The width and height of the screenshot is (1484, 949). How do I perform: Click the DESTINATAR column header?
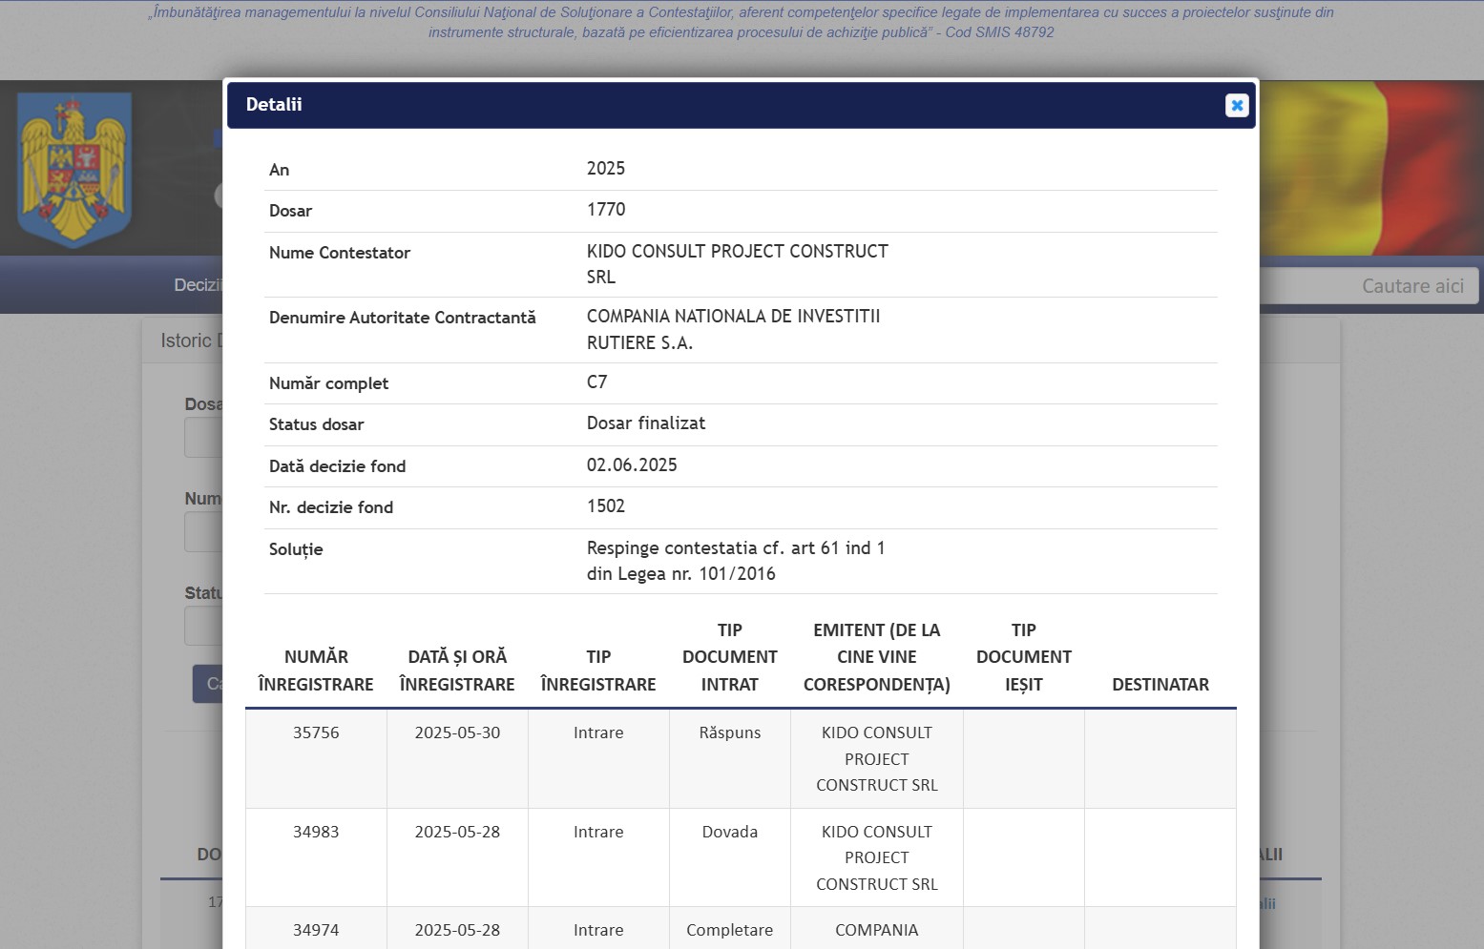coord(1160,685)
